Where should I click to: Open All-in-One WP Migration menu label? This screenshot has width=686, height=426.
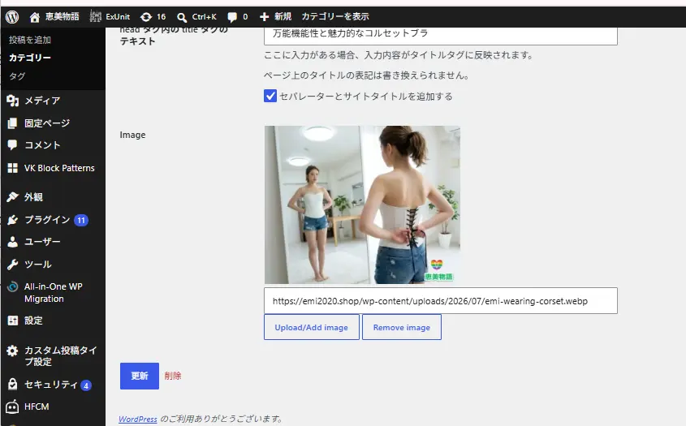click(x=54, y=293)
